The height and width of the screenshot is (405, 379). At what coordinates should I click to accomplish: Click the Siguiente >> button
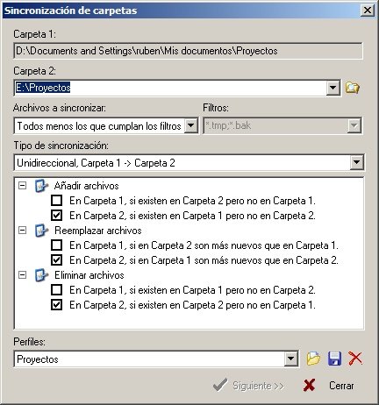(x=249, y=386)
